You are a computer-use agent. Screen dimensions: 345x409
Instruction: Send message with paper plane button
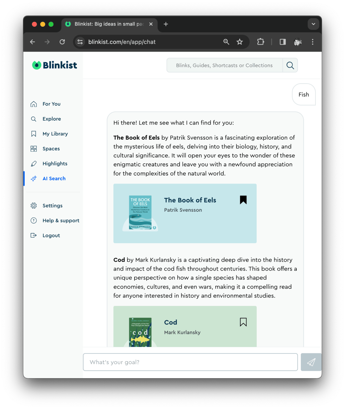[x=311, y=362]
